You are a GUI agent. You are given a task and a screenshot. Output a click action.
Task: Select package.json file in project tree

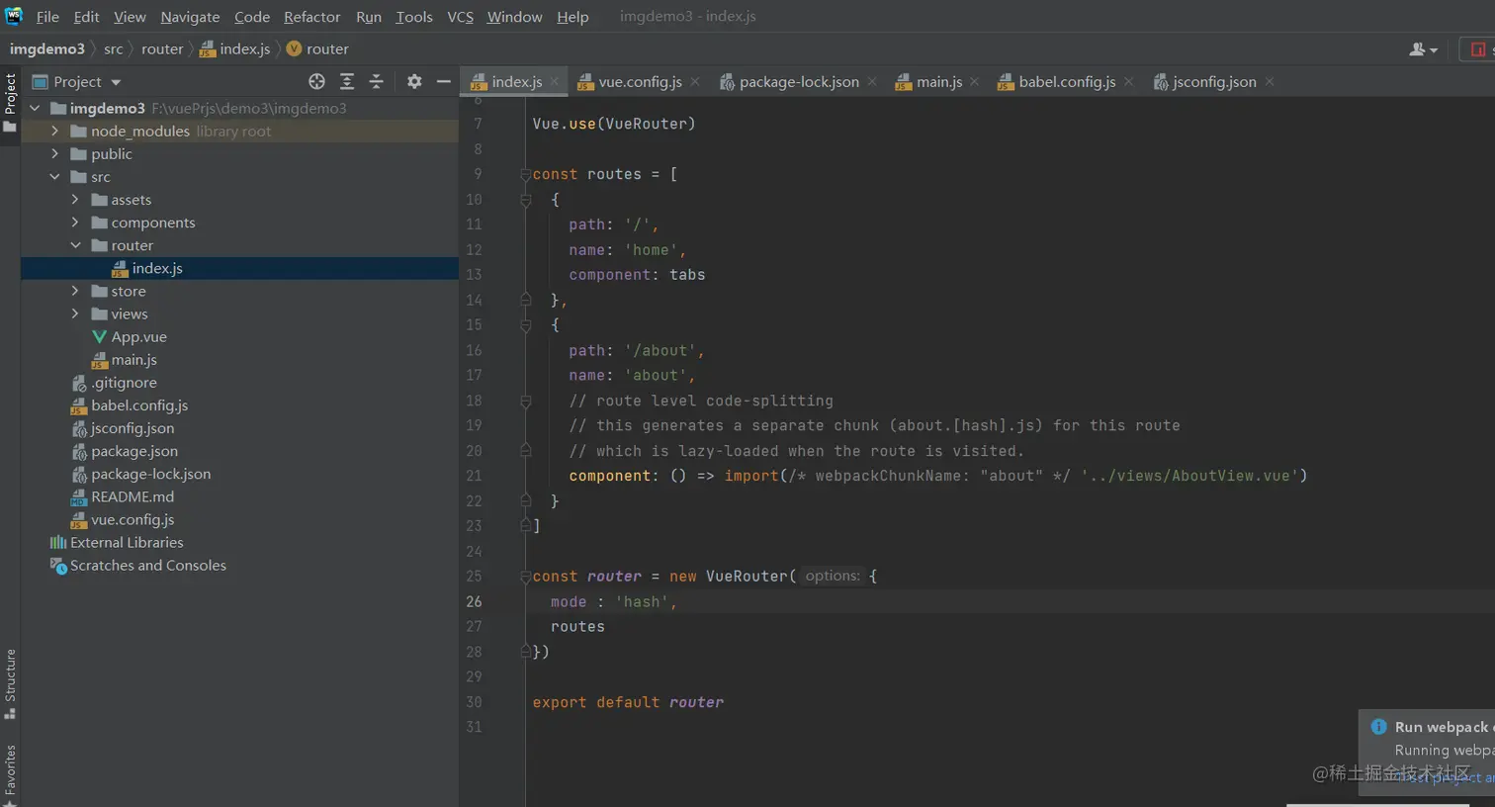coord(134,451)
